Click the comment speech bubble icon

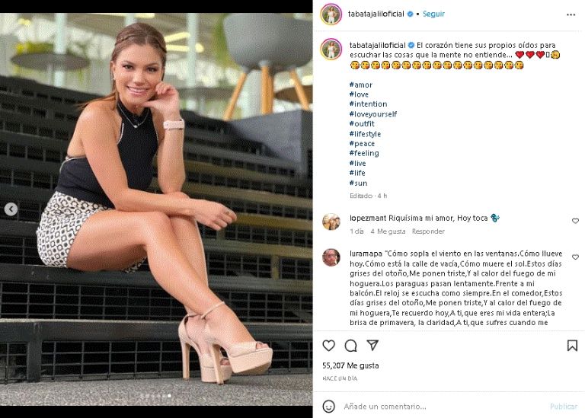[350, 346]
